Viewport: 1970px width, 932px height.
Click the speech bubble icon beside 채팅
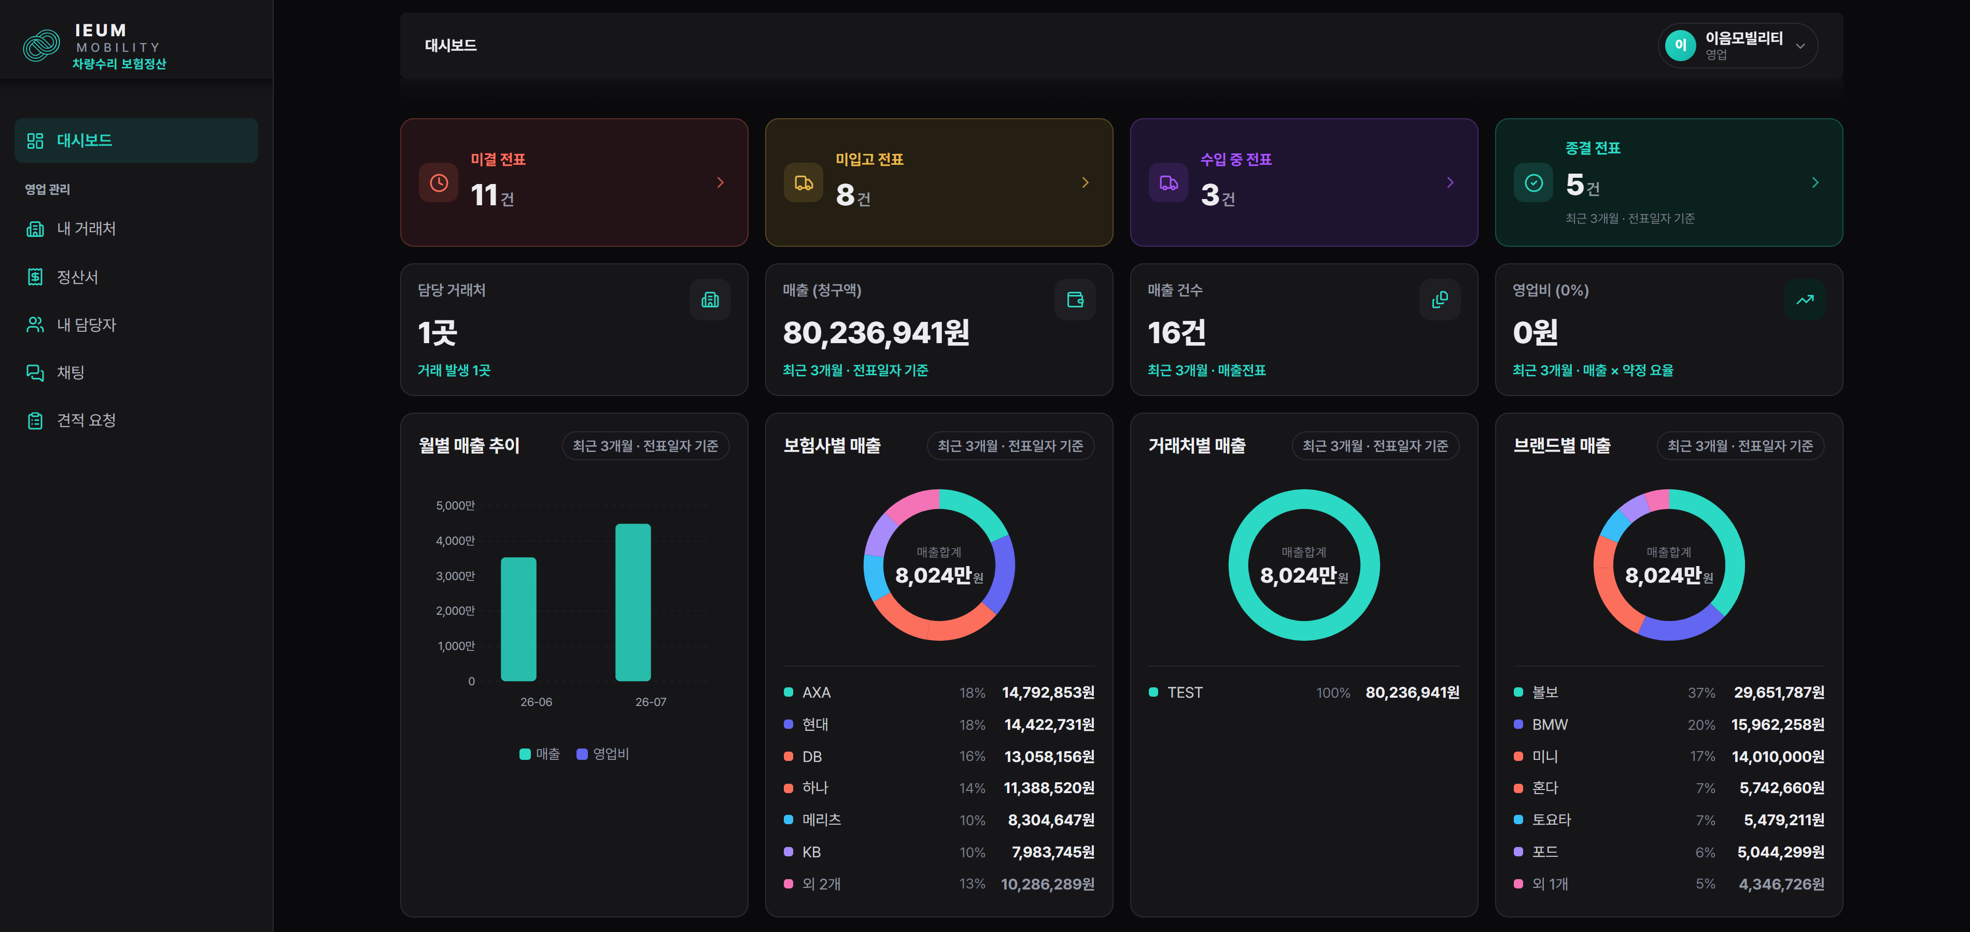(x=35, y=372)
